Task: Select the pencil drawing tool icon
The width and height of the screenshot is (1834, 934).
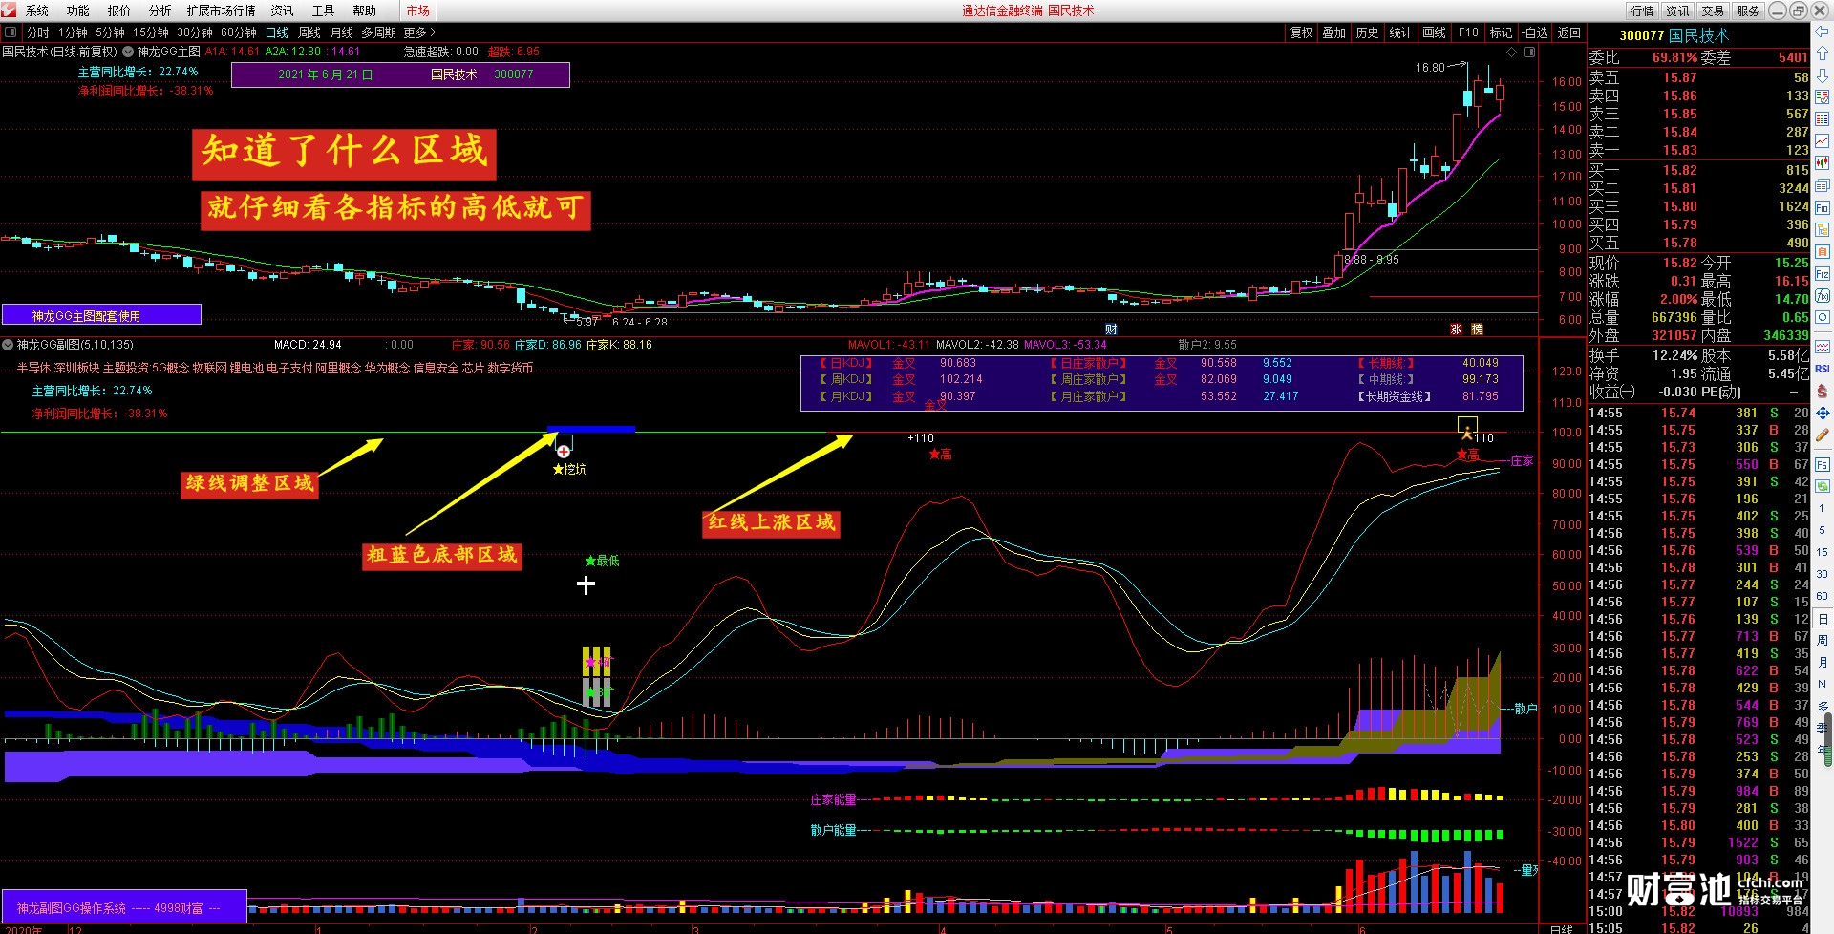Action: pos(1823,434)
